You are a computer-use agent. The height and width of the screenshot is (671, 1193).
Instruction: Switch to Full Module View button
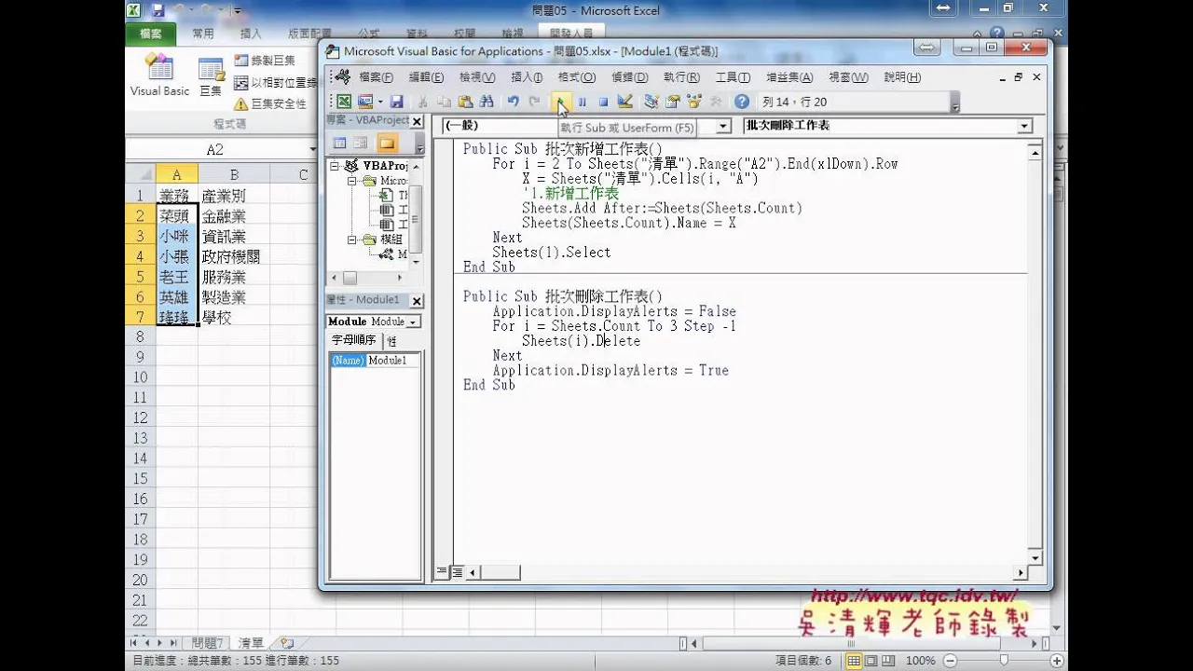coord(457,572)
